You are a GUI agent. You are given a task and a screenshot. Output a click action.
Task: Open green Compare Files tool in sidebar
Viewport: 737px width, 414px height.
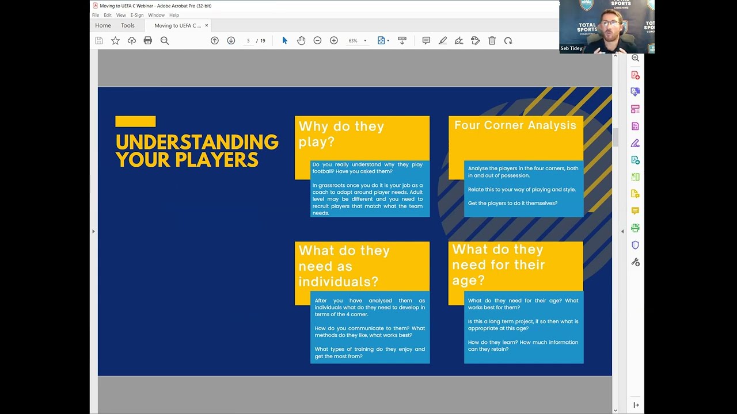(636, 177)
